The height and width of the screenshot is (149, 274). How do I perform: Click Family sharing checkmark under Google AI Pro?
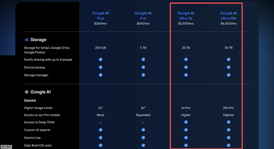pos(143,59)
